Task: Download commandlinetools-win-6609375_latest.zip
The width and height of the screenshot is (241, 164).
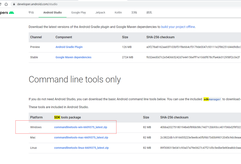Action: [x=81, y=127]
